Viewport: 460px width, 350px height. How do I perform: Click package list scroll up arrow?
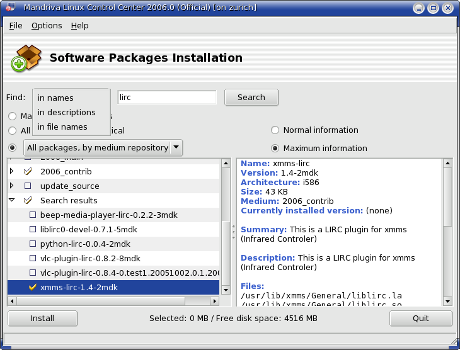pos(226,163)
